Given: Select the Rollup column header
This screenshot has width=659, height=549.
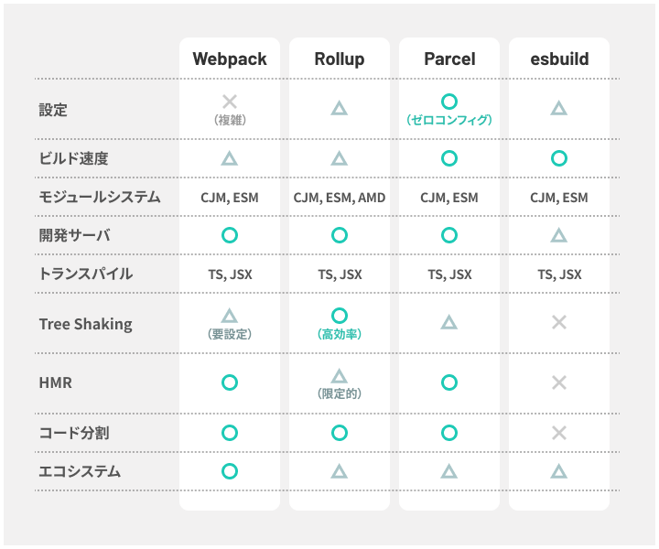Looking at the screenshot, I should (340, 59).
